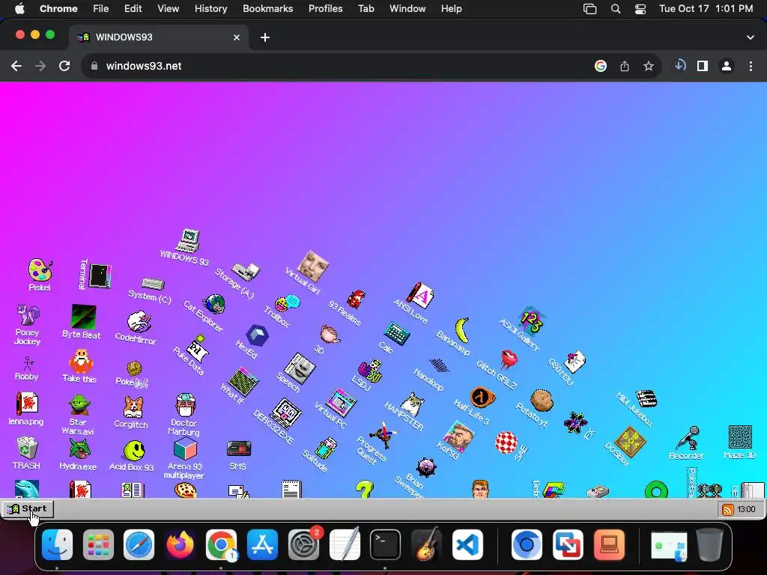Open the HexEd cube icon
Screen dimensions: 767x575
(x=258, y=335)
